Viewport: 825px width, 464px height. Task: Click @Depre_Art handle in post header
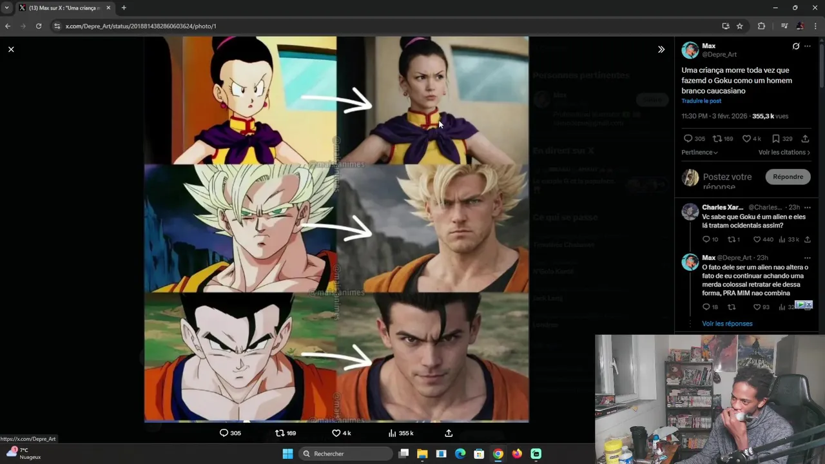[719, 55]
